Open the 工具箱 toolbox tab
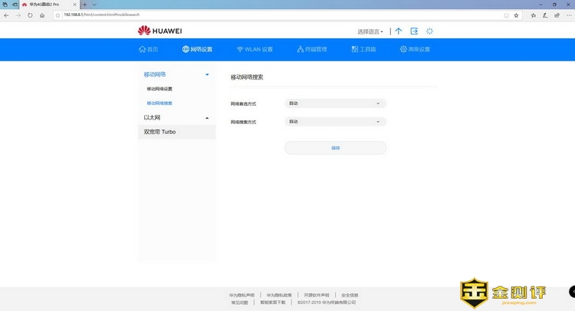The width and height of the screenshot is (575, 311). click(363, 50)
